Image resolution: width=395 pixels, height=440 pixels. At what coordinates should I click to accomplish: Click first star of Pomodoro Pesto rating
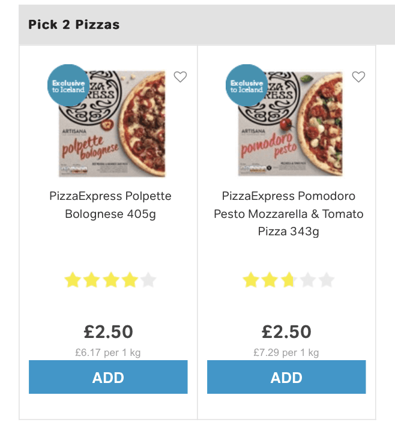point(250,280)
